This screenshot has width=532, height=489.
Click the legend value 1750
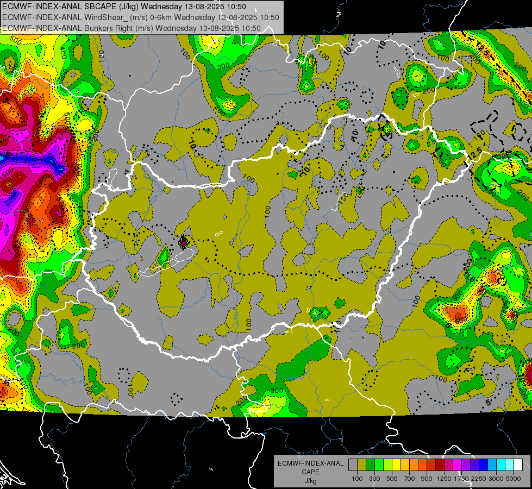461,479
